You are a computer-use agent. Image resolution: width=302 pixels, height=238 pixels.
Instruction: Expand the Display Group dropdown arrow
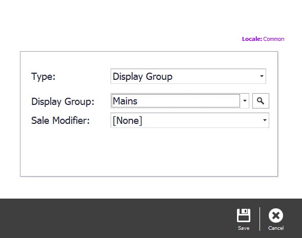pos(245,101)
